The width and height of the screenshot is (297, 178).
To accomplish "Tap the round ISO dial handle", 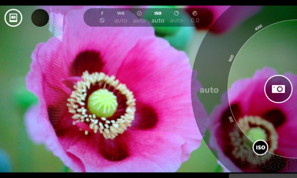I will (260, 147).
